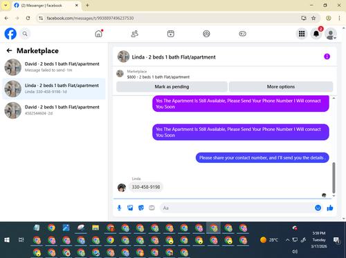The height and width of the screenshot is (258, 346).
Task: Open the account profile menu
Action: [331, 34]
